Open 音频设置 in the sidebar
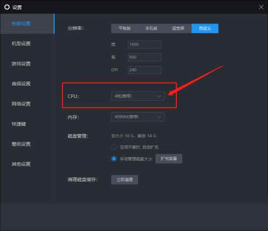Screen dimensions: 268x231 pos(21,84)
